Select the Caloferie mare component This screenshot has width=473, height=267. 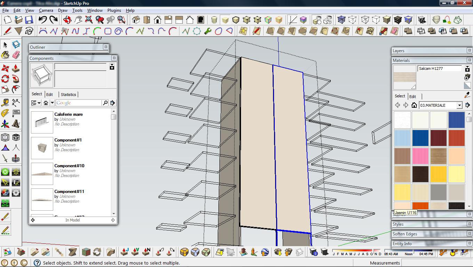pyautogui.click(x=71, y=122)
